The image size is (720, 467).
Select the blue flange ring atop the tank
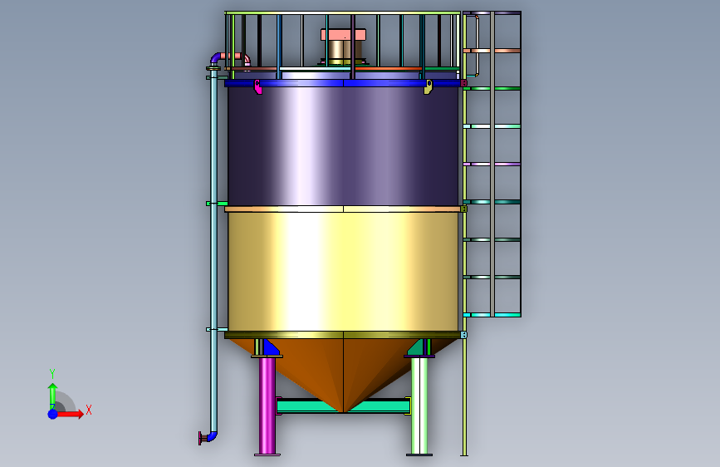click(343, 83)
